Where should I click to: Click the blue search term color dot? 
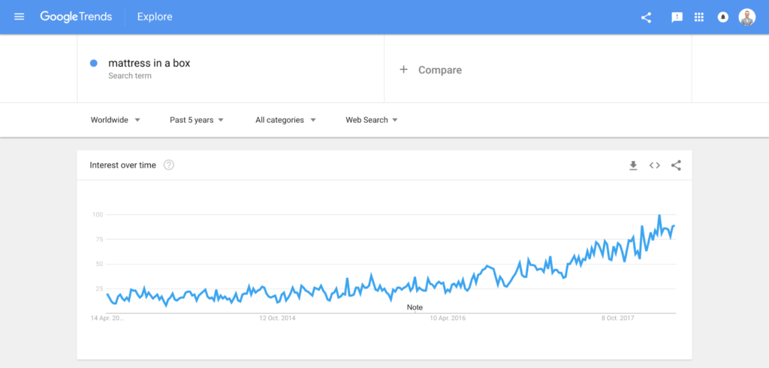pyautogui.click(x=94, y=64)
